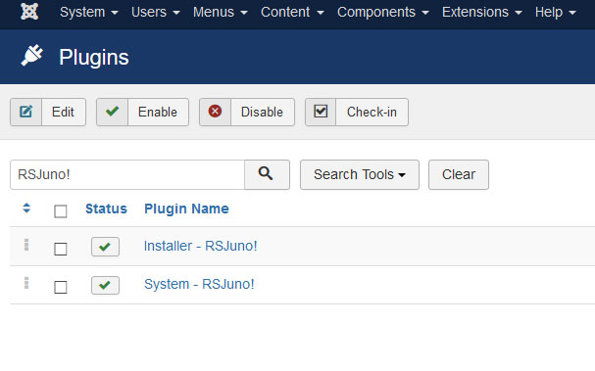595x371 pixels.
Task: Sort by the ordering arrows column
Action: tap(26, 209)
